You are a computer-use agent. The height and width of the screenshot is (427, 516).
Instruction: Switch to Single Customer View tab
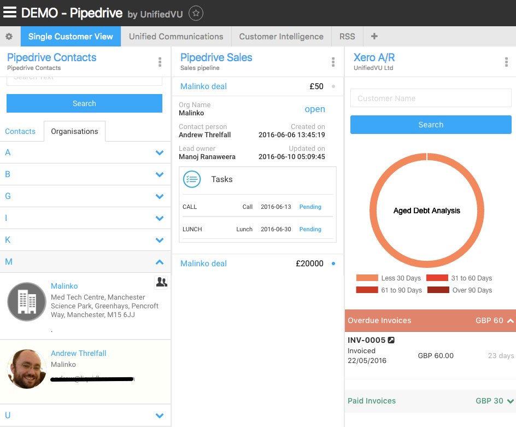71,36
